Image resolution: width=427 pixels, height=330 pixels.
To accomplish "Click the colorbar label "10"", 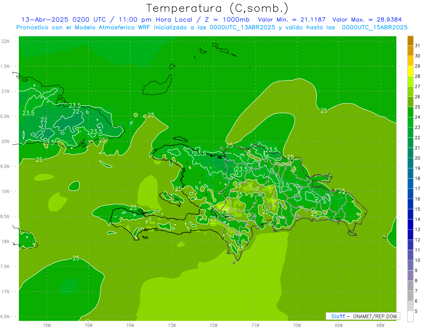I will point(418,260).
